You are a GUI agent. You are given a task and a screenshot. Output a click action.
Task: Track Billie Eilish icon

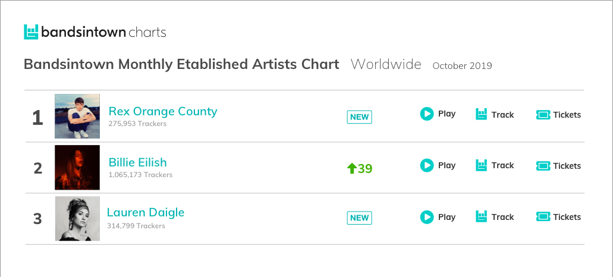pos(481,165)
